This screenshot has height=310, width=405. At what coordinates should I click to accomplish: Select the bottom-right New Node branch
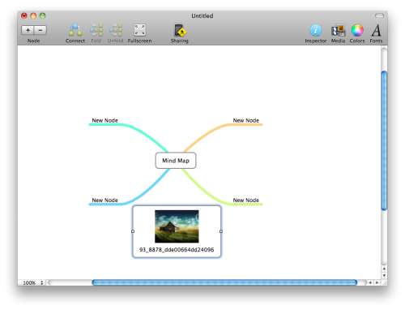tap(246, 200)
